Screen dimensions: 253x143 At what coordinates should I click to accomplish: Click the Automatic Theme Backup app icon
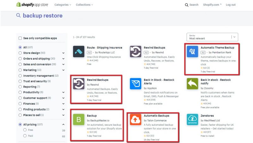(192, 52)
